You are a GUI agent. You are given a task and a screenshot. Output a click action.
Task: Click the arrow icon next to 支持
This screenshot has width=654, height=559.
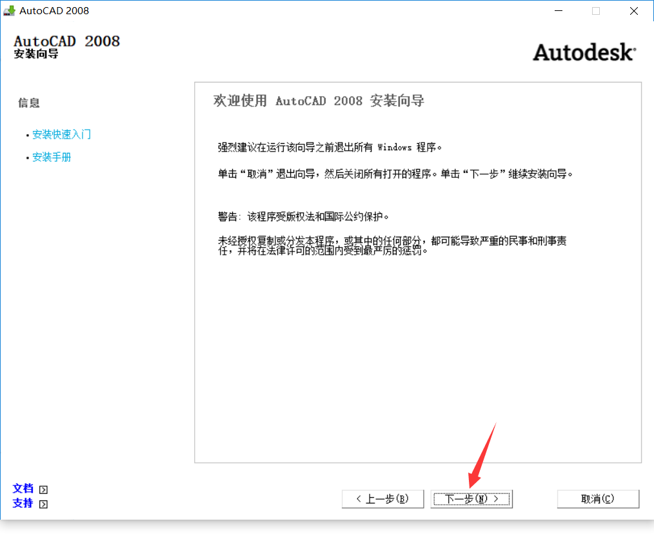(43, 504)
